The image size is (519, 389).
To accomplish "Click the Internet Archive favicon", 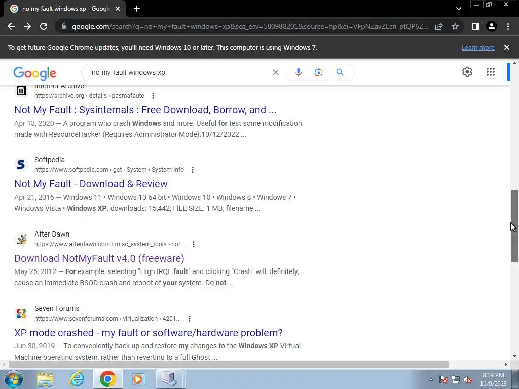I will coord(21,90).
